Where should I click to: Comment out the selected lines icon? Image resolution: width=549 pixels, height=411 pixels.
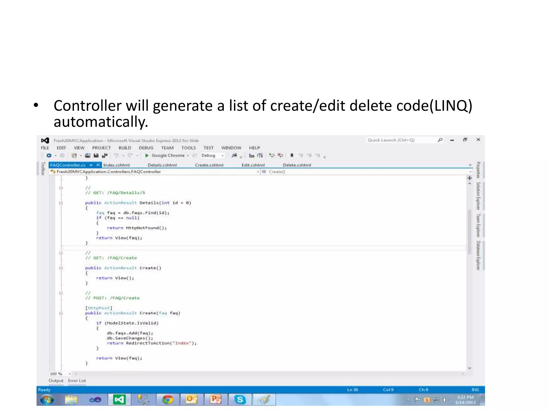click(272, 155)
